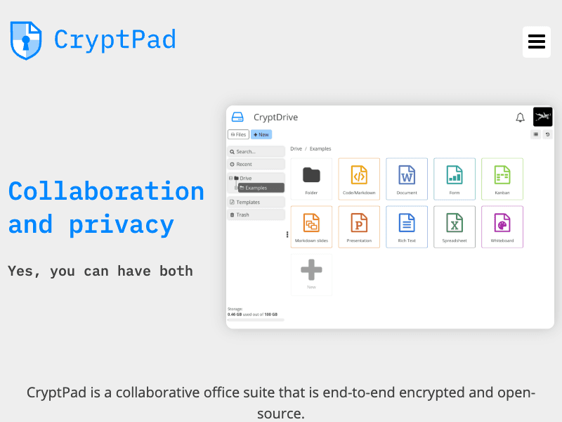The height and width of the screenshot is (422, 562).
Task: Toggle the drive view mode
Action: [x=535, y=134]
